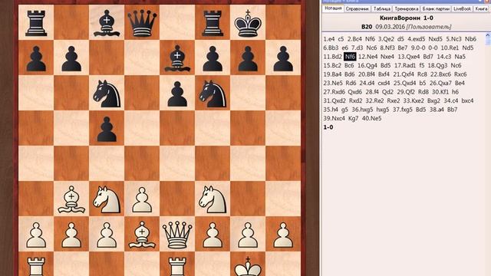Click the 1-0 result below the notation moves

pyautogui.click(x=328, y=127)
